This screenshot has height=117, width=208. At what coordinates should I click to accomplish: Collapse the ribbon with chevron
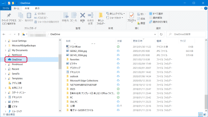pos(201,8)
